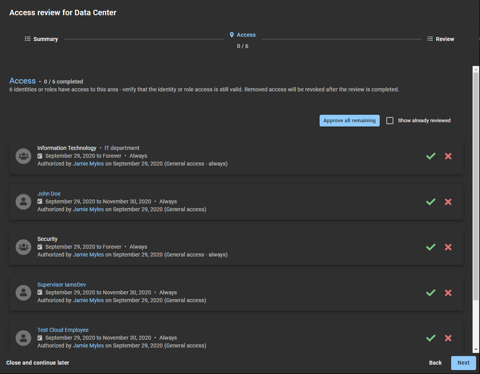Go to the Summary step
The width and height of the screenshot is (480, 374).
click(x=41, y=39)
